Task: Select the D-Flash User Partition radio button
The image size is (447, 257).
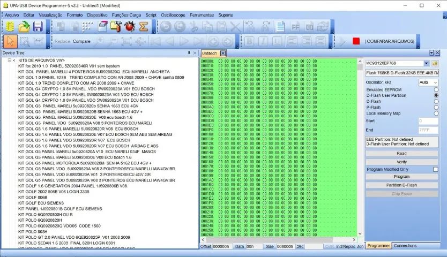Action: pos(436,95)
